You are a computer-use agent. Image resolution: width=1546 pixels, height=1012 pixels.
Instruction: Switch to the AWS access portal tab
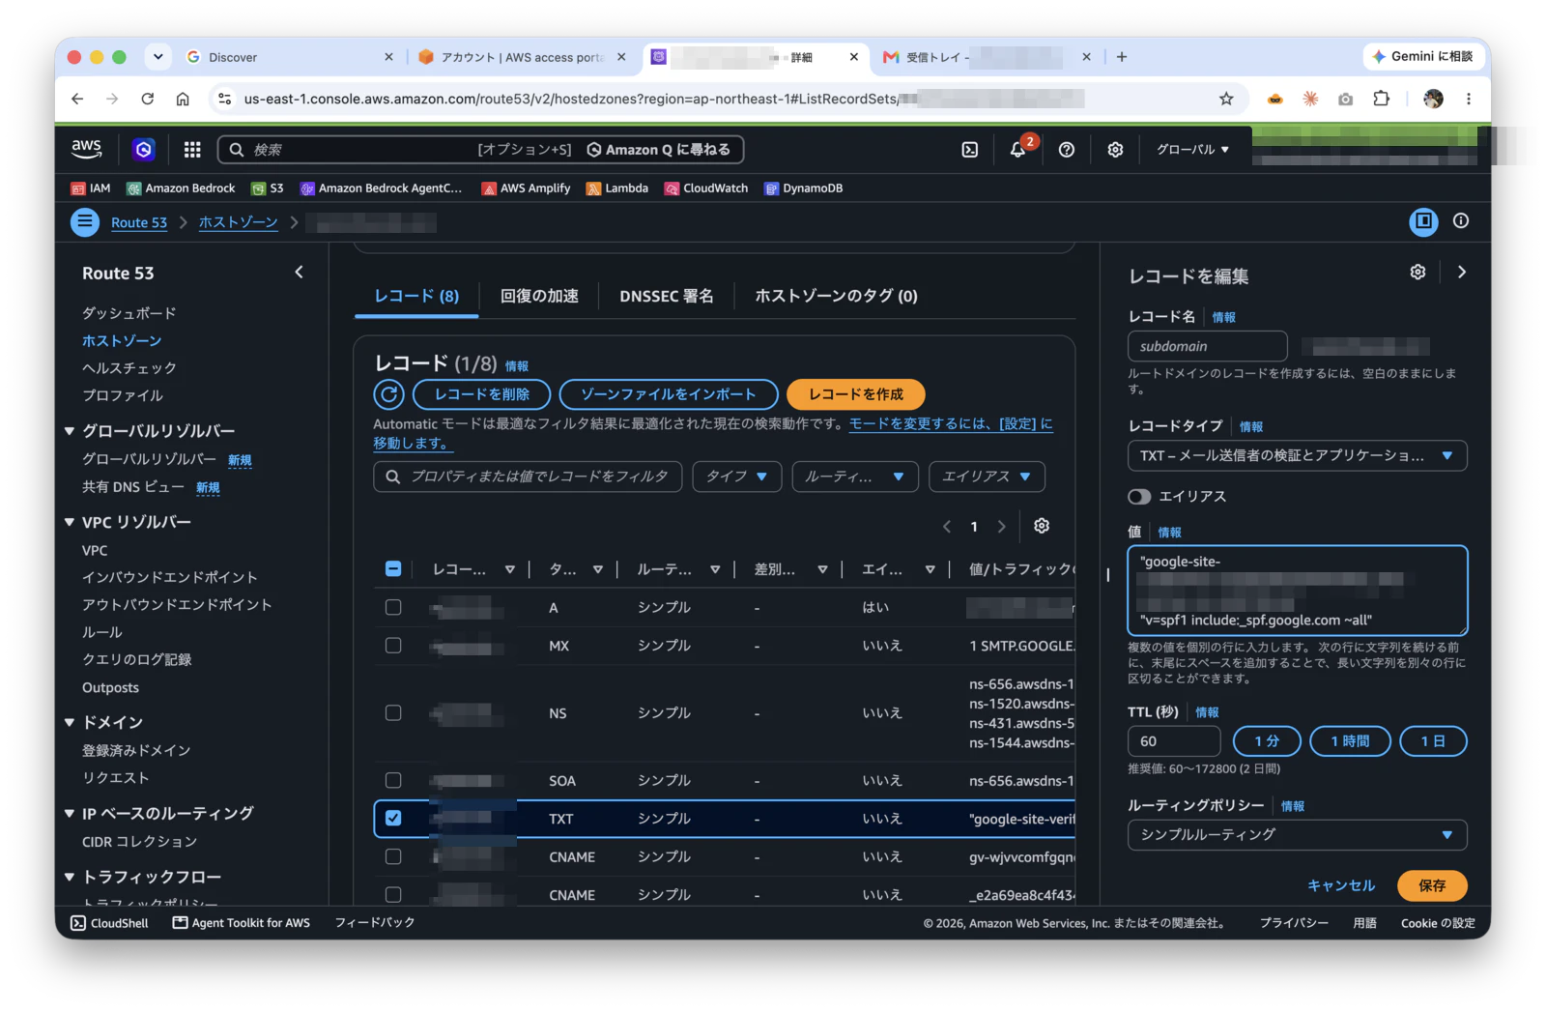pos(522,57)
